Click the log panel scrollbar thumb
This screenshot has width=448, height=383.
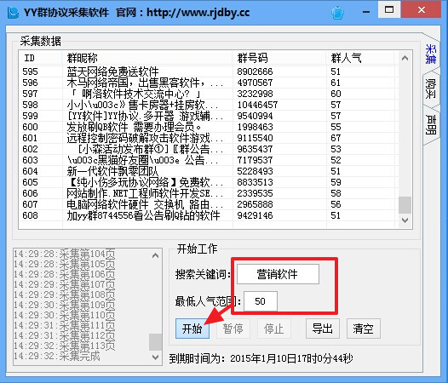click(155, 342)
